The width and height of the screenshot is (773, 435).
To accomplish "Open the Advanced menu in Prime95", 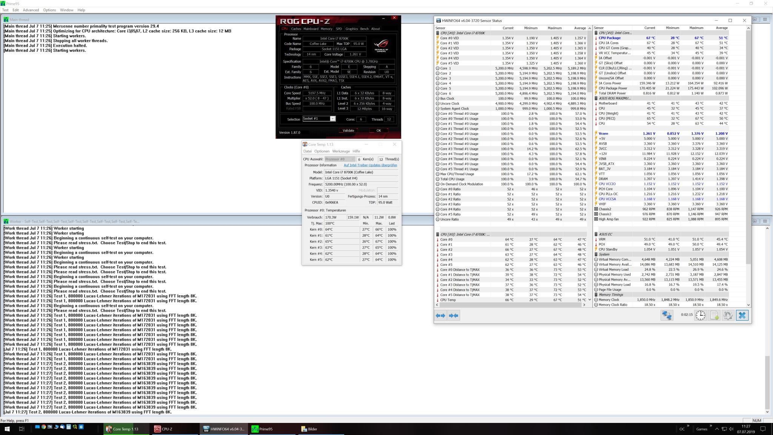I will 31,10.
